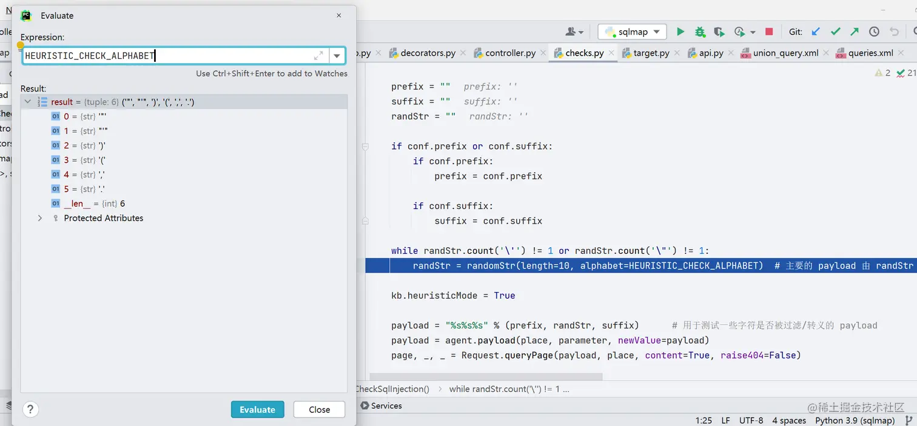
Task: Select tuple item 5 = '.' row
Action: pyautogui.click(x=184, y=189)
